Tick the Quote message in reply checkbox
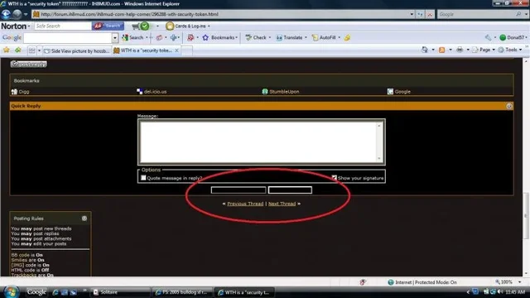 coord(143,178)
